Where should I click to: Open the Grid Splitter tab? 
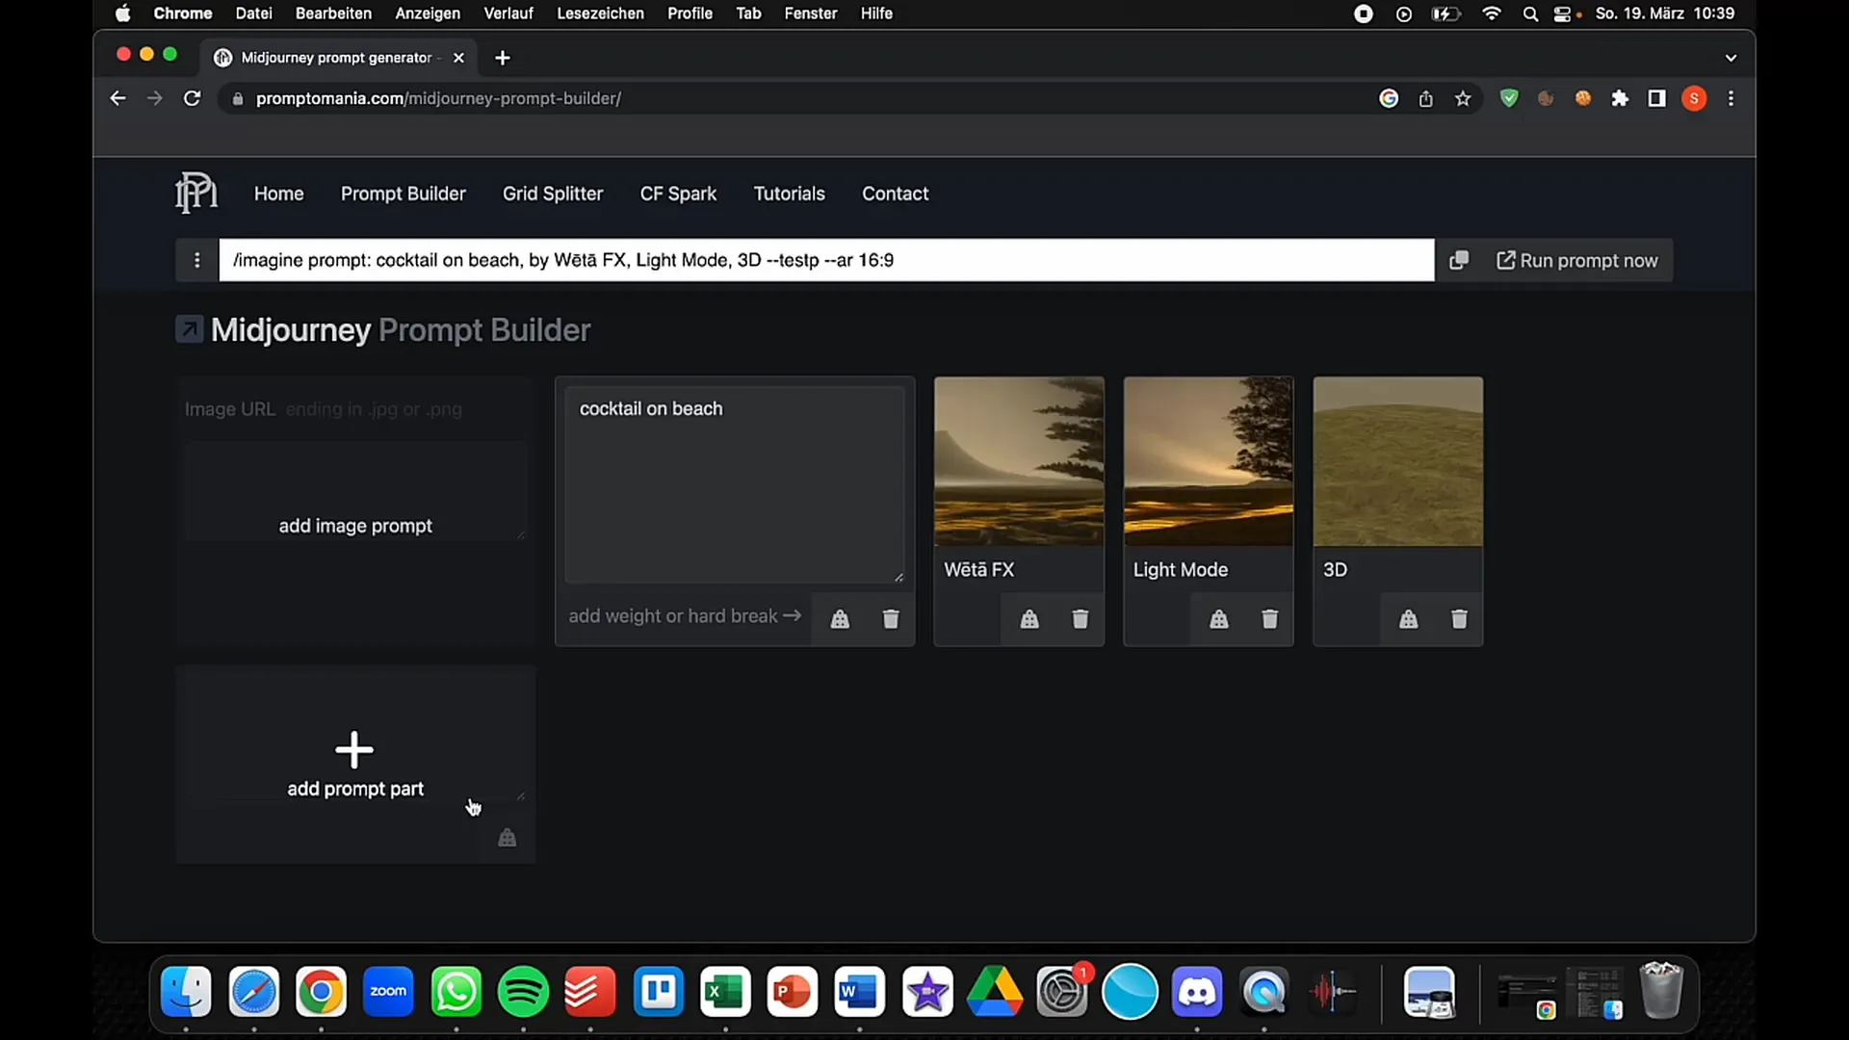pos(553,193)
